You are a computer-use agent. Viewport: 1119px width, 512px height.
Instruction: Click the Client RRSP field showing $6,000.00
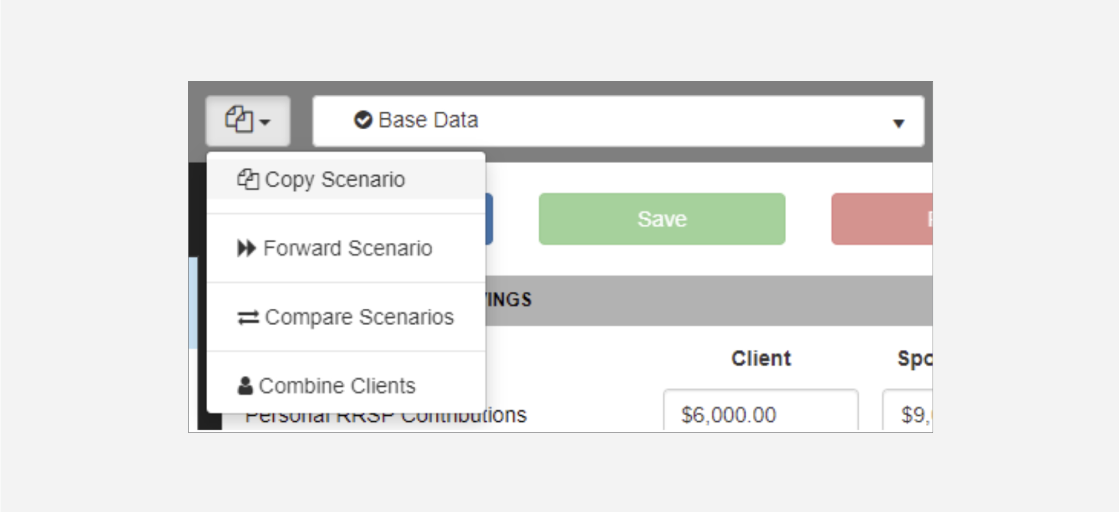pos(760,414)
